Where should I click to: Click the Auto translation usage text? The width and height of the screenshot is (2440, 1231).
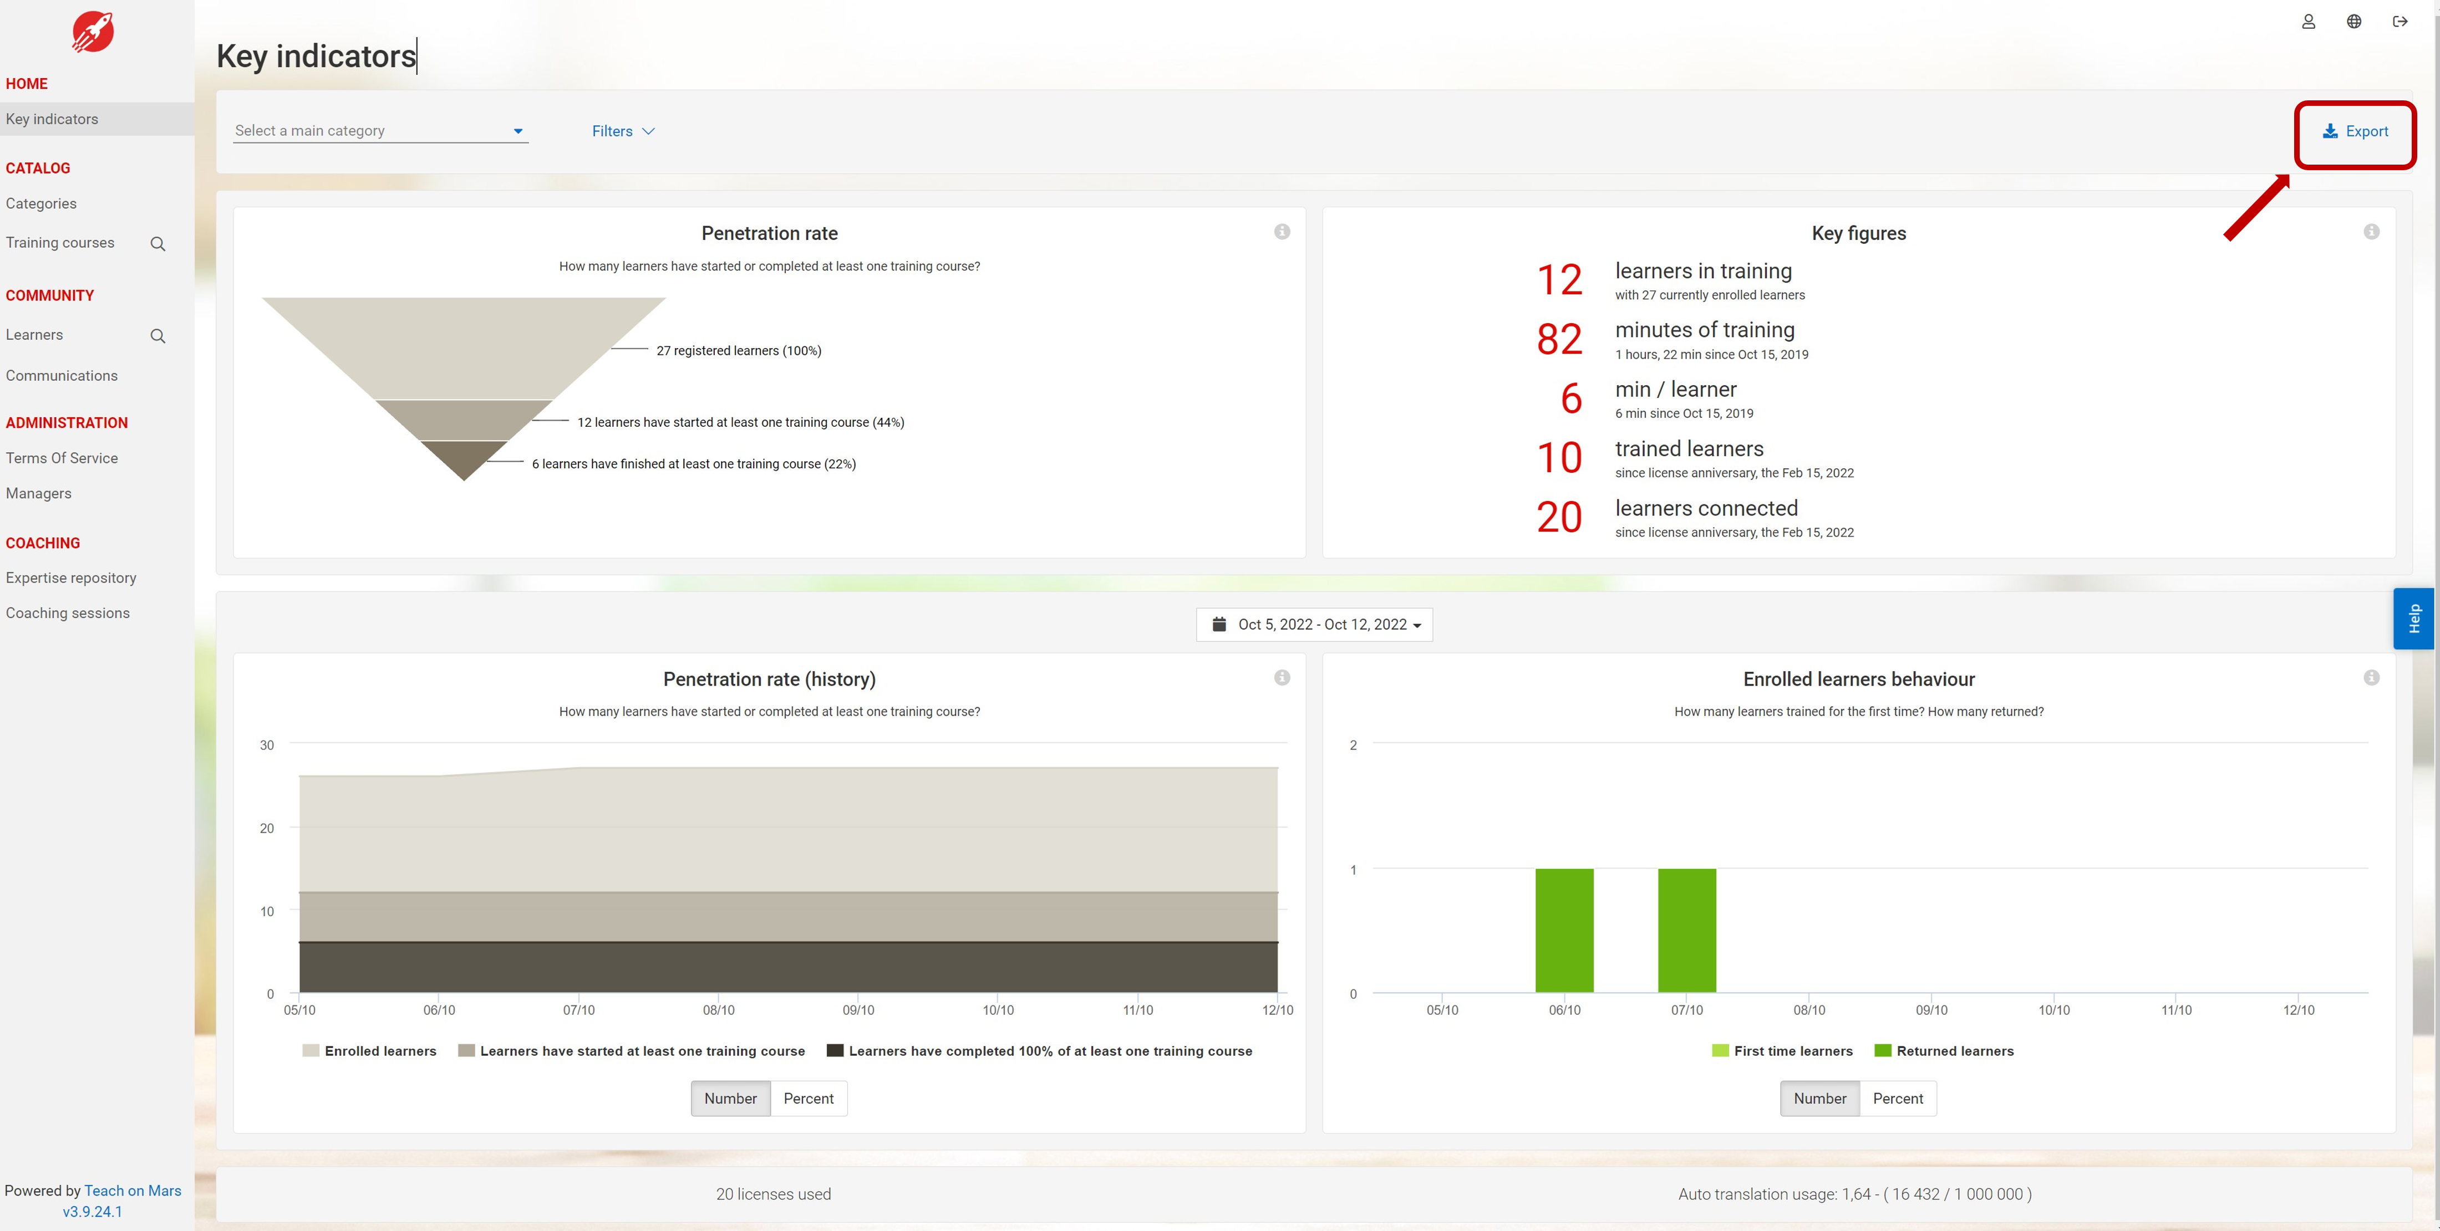pos(1854,1195)
